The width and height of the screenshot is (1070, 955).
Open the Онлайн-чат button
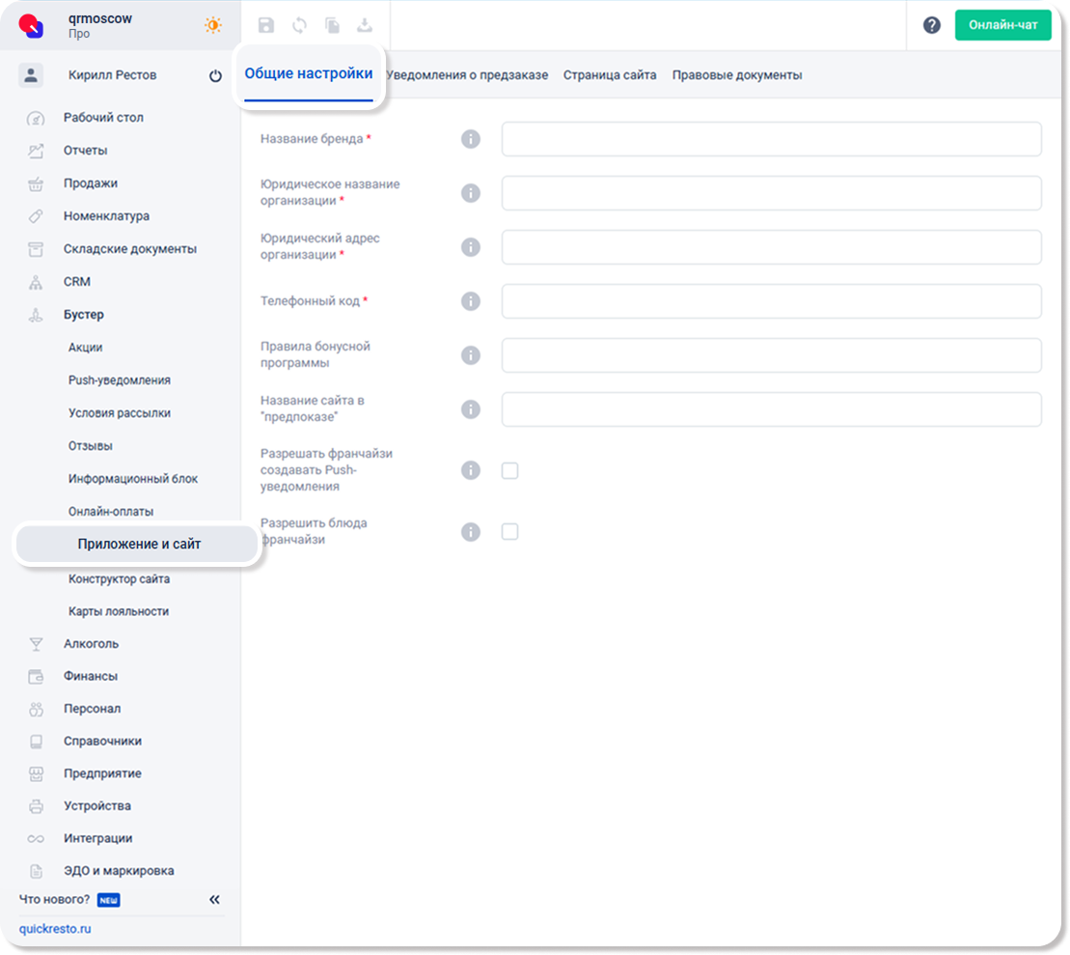(x=1002, y=26)
